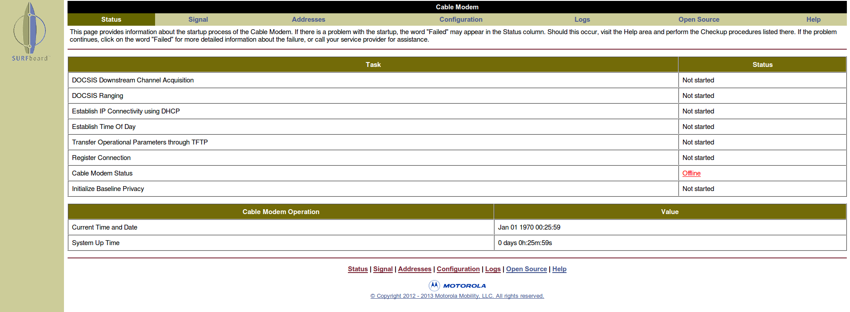Select the active Status tab
Screen dimensions: 850x312
(111, 19)
